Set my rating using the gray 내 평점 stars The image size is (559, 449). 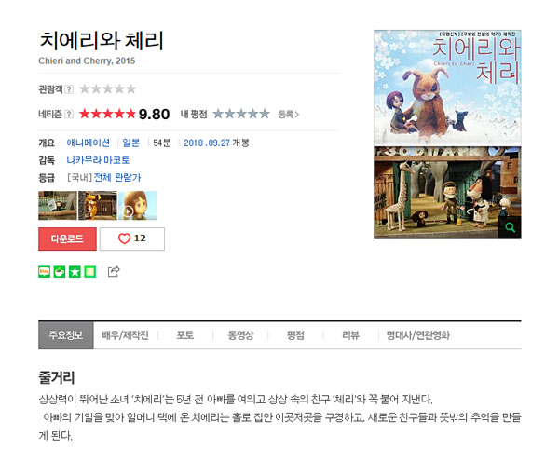241,114
